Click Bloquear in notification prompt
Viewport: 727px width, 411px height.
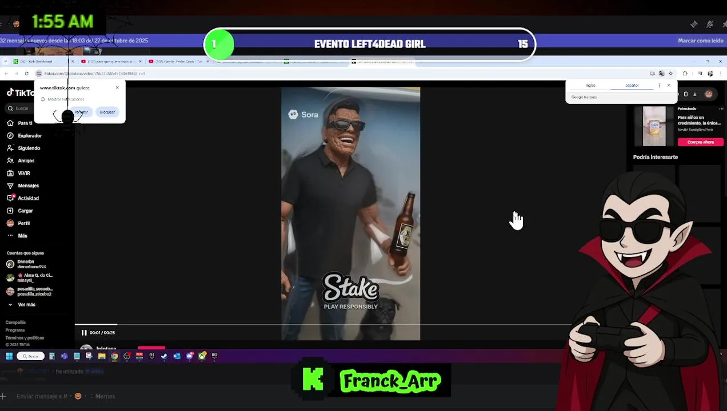[107, 112]
